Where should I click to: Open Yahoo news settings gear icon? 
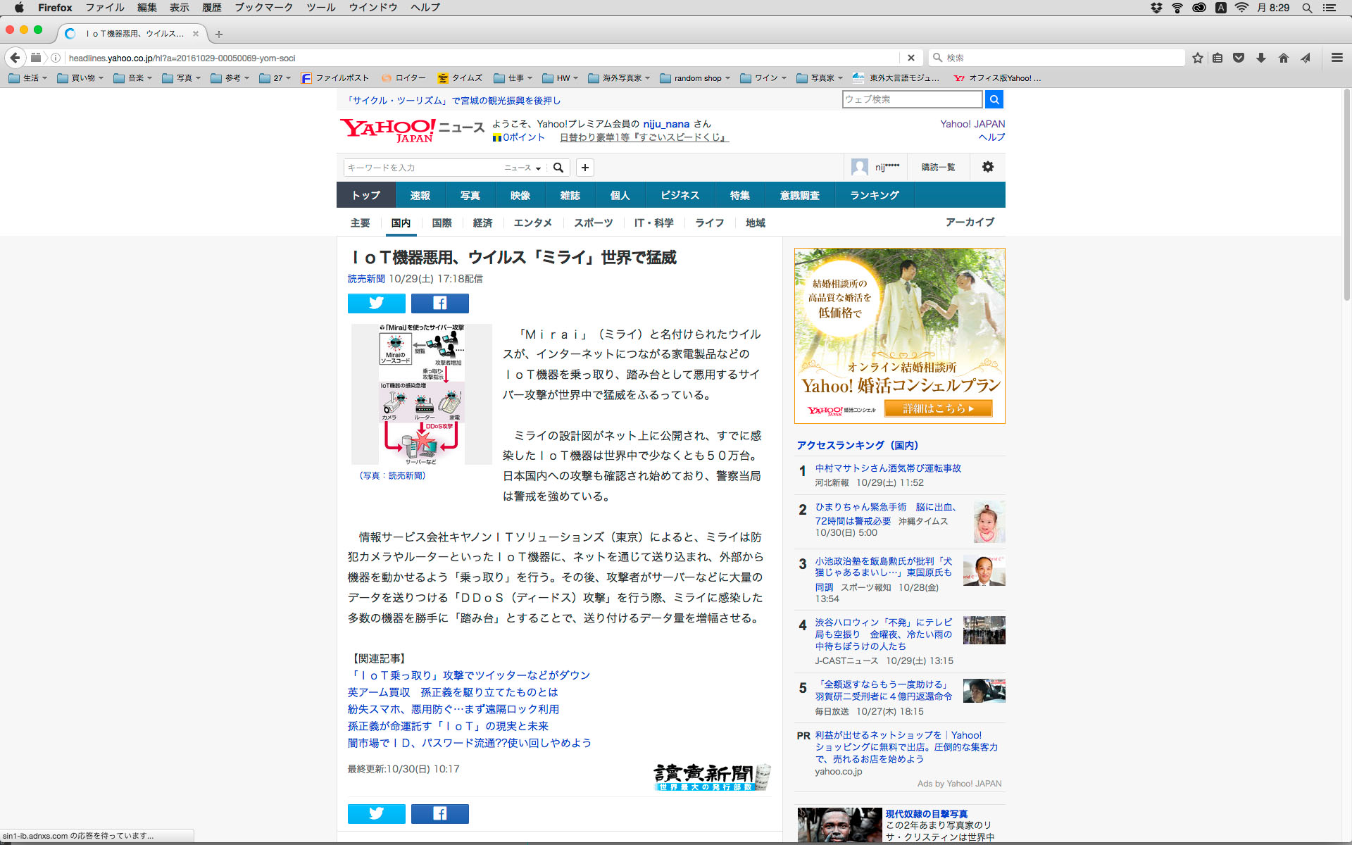tap(987, 167)
